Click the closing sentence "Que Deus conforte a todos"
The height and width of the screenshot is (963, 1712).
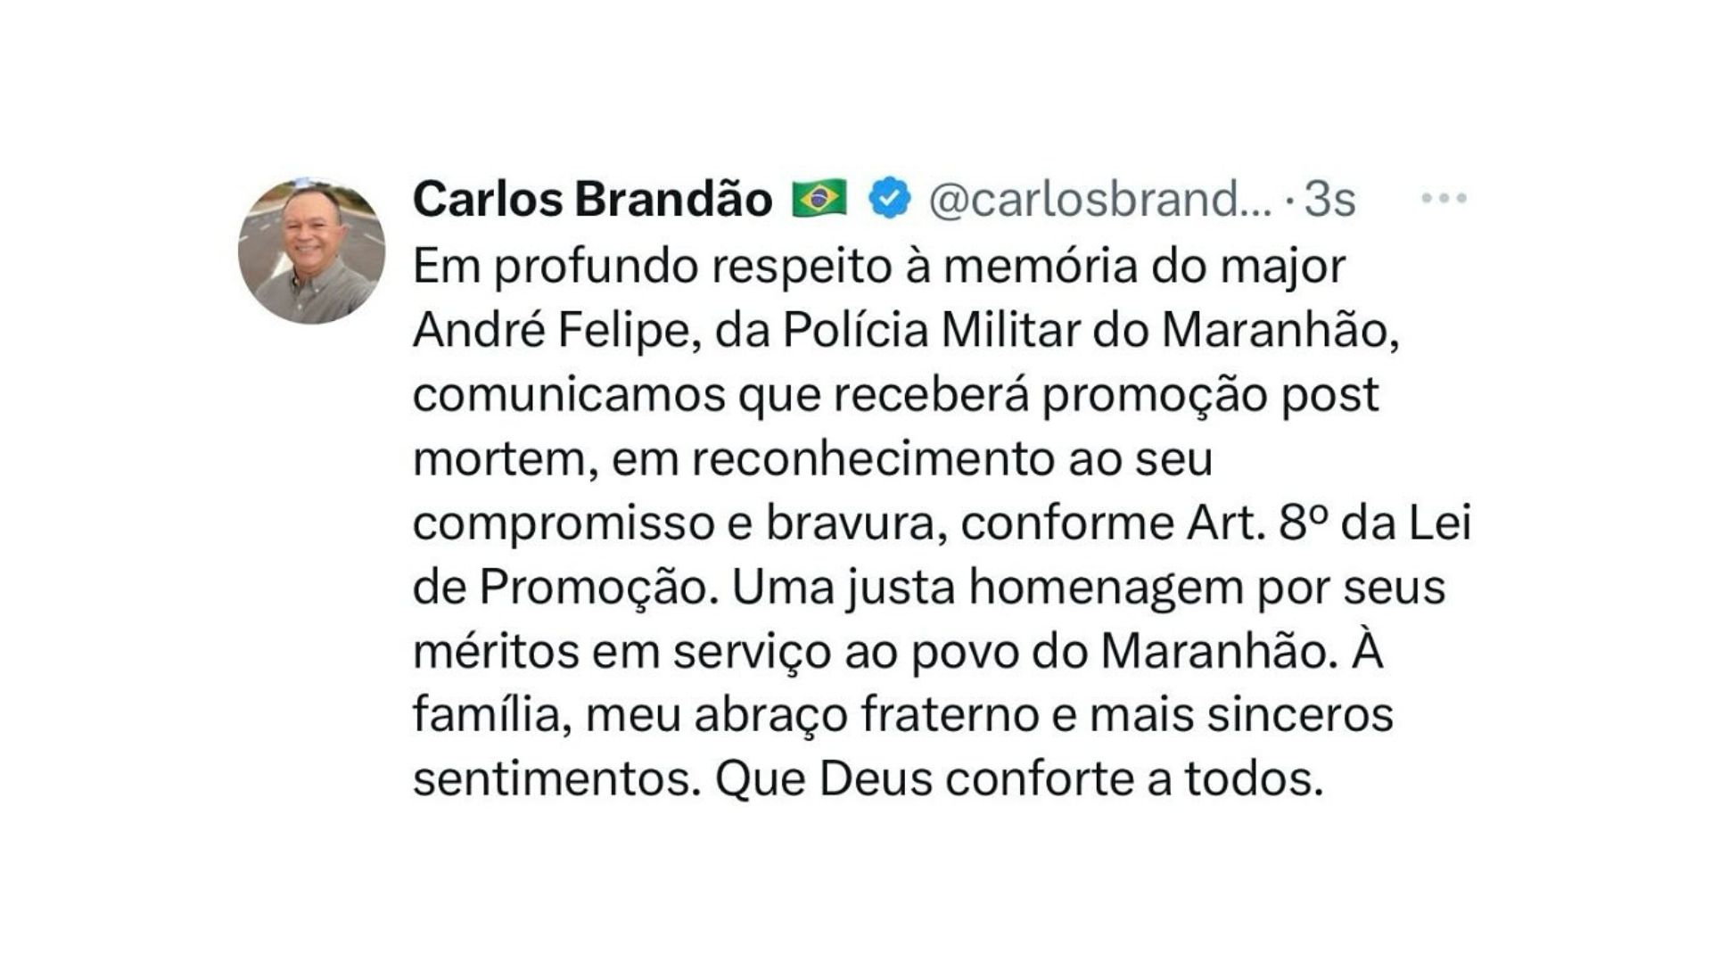1016,779
